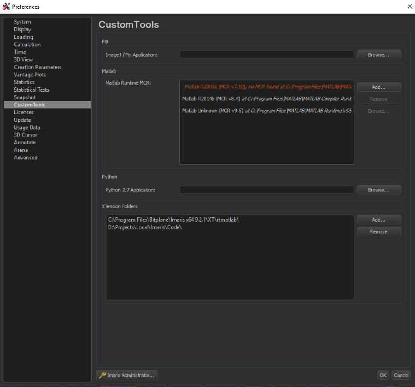415x387 pixels.
Task: Cancel the Preferences dialog
Action: (x=401, y=375)
